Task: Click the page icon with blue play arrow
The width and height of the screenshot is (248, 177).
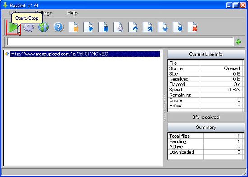Action: click(x=88, y=27)
